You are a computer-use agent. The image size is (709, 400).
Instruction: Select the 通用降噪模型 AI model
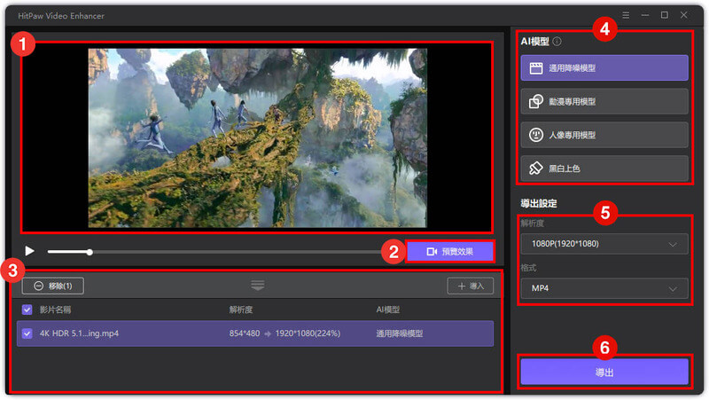[x=604, y=68]
